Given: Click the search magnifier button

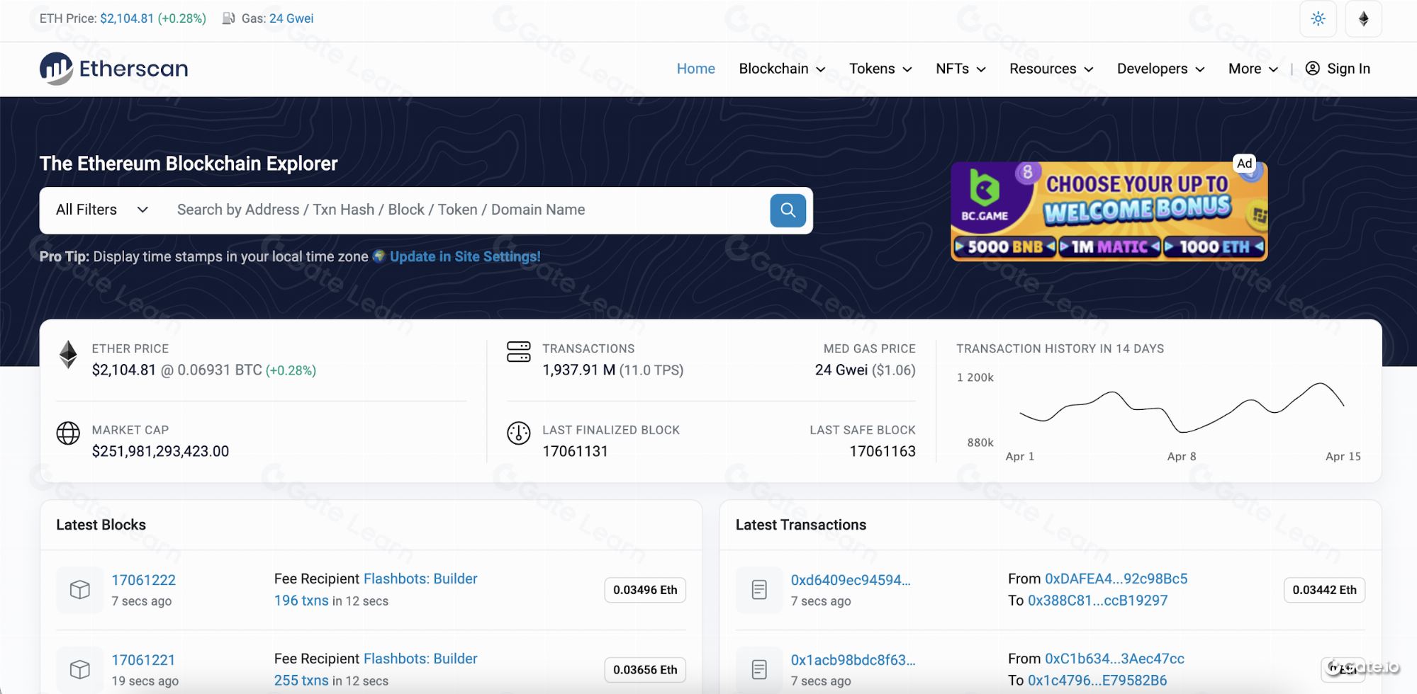Looking at the screenshot, I should pos(787,210).
